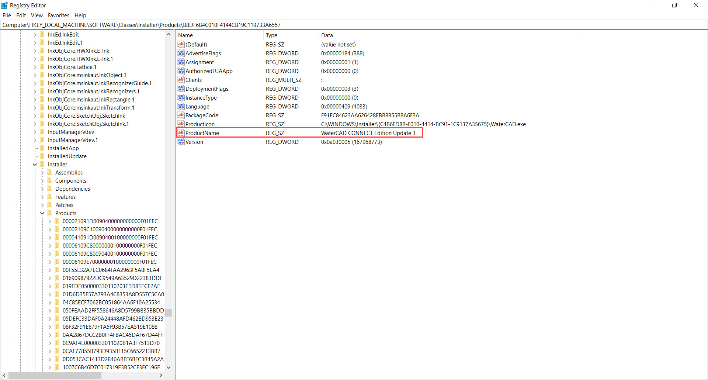Image resolution: width=708 pixels, height=380 pixels.
Task: Open the File menu
Action: tap(7, 15)
